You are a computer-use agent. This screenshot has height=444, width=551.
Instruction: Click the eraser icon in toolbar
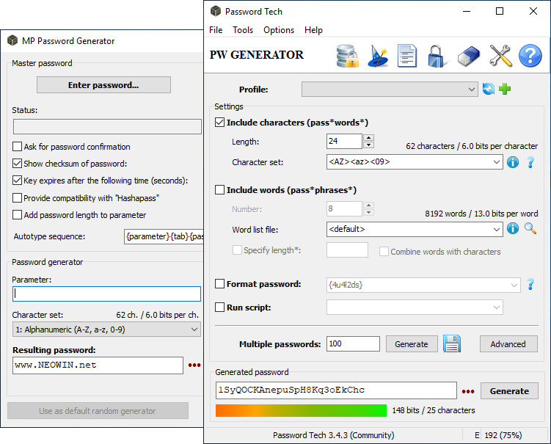coord(468,56)
